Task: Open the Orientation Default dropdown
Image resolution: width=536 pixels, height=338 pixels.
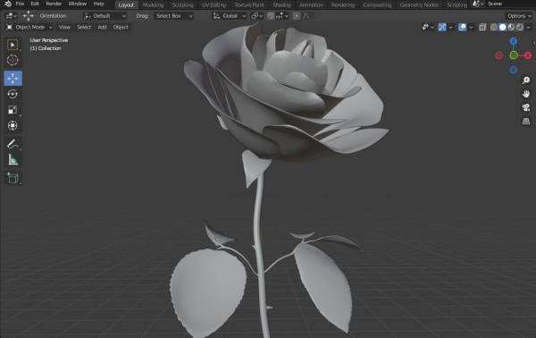Action: (x=105, y=16)
